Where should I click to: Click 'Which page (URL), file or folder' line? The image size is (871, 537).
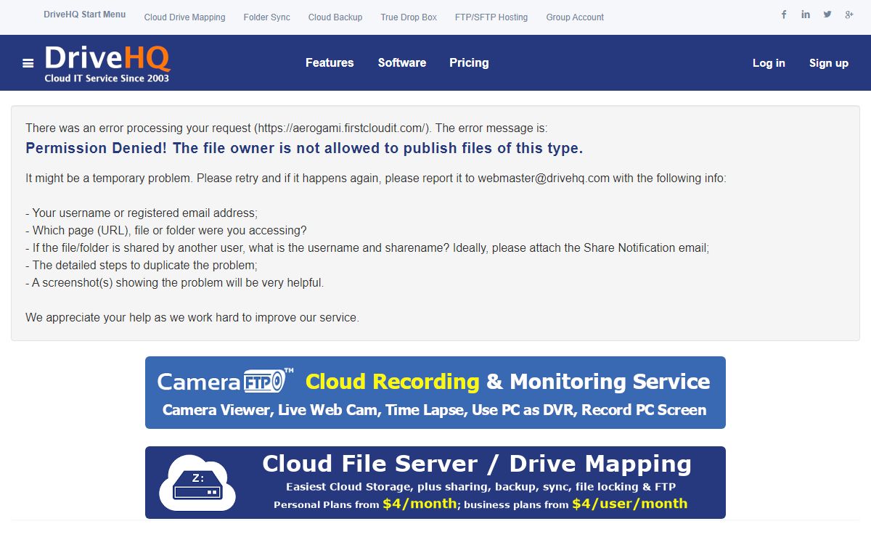(x=166, y=231)
